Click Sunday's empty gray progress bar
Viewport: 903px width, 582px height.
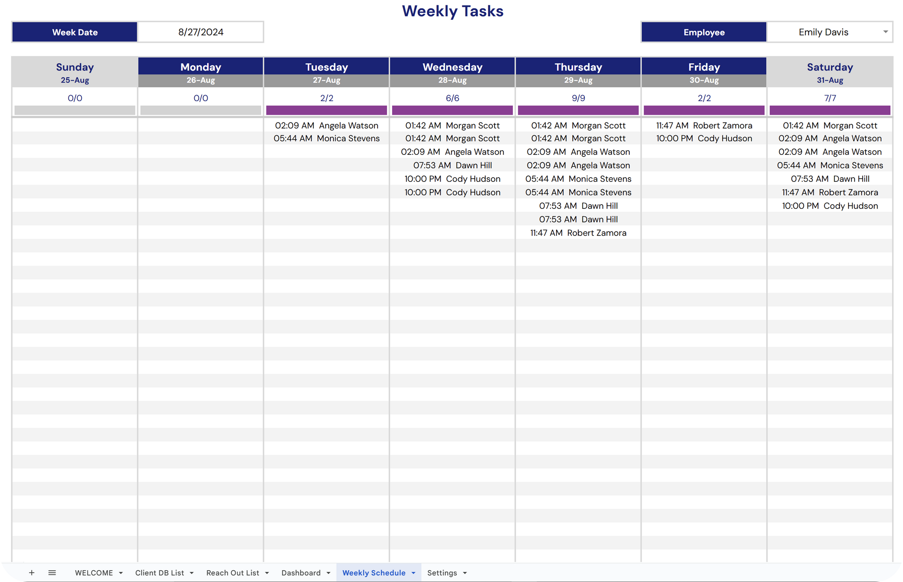click(x=75, y=110)
